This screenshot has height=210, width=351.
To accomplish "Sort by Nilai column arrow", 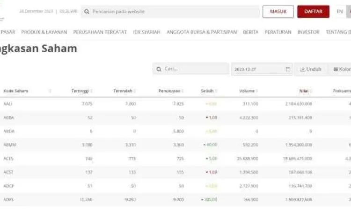I will click(x=311, y=91).
